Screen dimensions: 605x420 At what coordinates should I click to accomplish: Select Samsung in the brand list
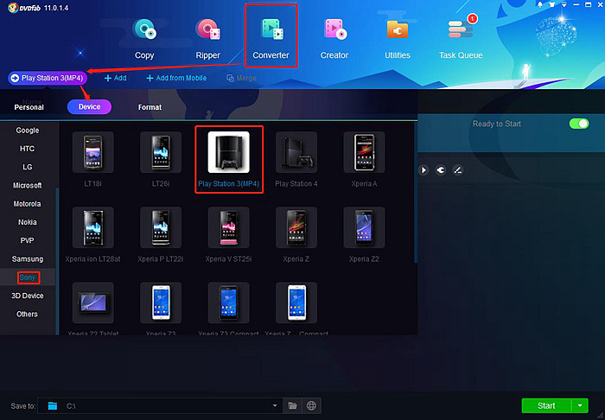pos(28,258)
